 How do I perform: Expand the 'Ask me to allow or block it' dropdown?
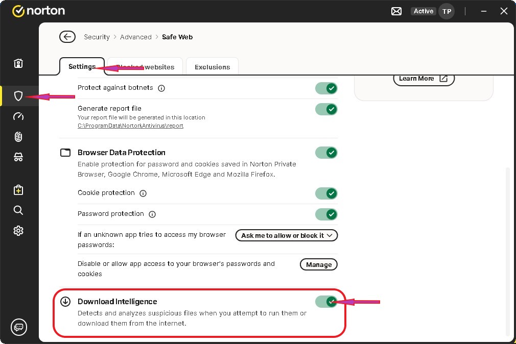point(287,235)
